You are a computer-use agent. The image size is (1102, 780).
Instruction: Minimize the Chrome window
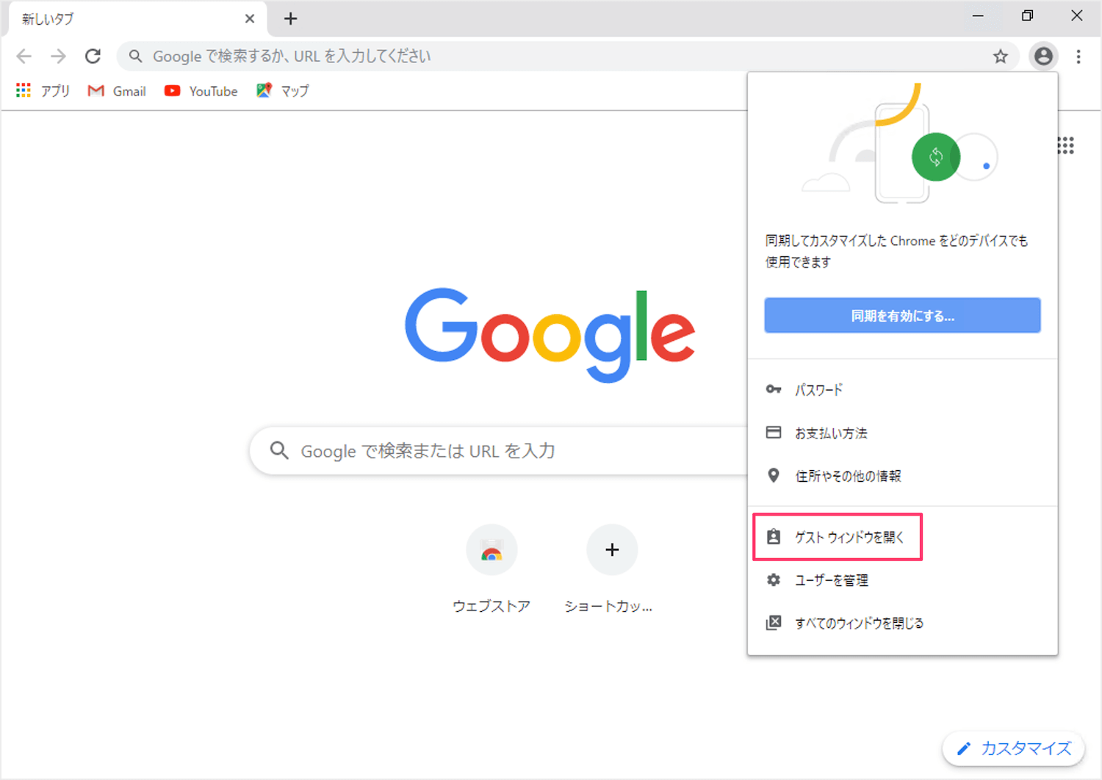pos(978,16)
